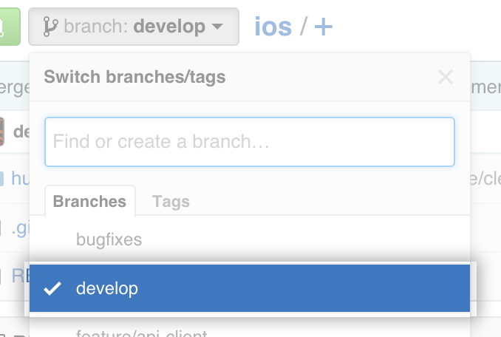Click the git branch icon in selector
Viewport: 501px width, 337px height.
(50, 27)
